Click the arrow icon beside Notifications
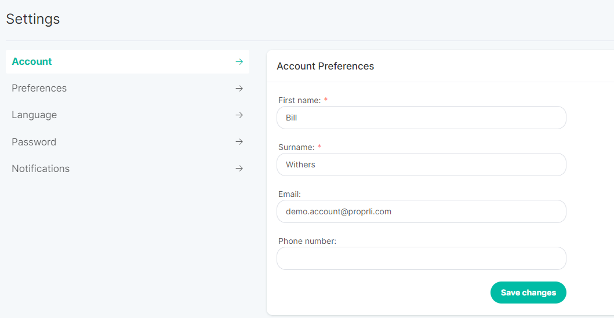Viewport: 614px width, 318px height. pos(239,169)
